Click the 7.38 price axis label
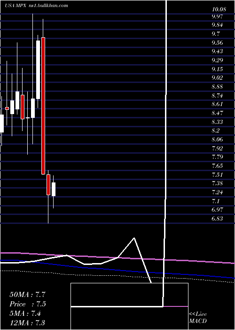This screenshot has width=235, height=330. tap(217, 183)
